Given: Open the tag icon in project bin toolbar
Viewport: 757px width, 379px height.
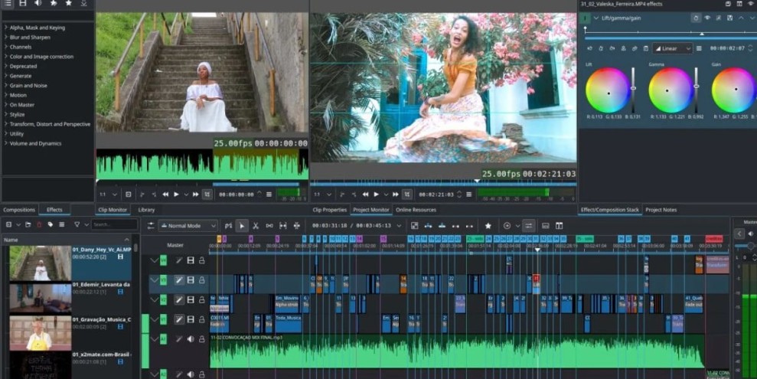Looking at the screenshot, I should [51, 224].
